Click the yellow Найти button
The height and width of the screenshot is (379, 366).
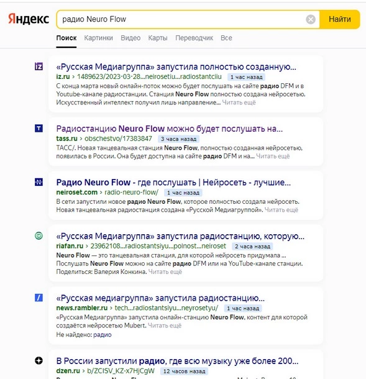[340, 19]
